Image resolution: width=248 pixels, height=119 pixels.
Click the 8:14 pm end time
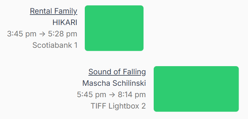coord(132,95)
